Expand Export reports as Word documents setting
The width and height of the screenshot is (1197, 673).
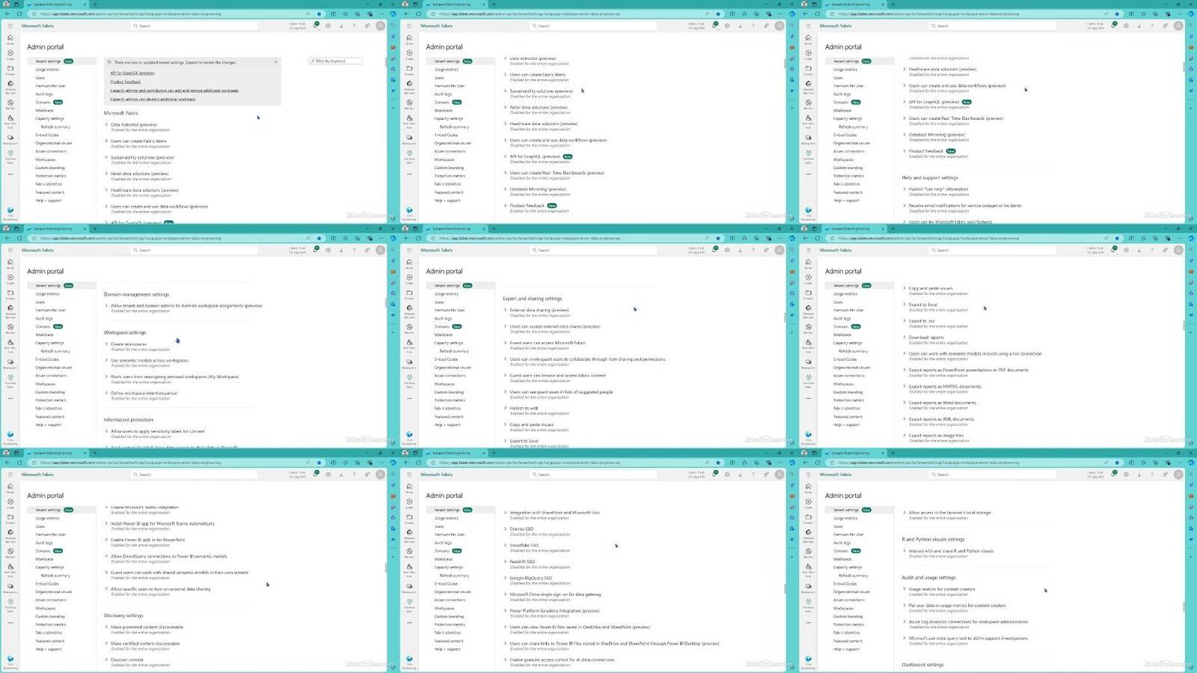point(904,403)
